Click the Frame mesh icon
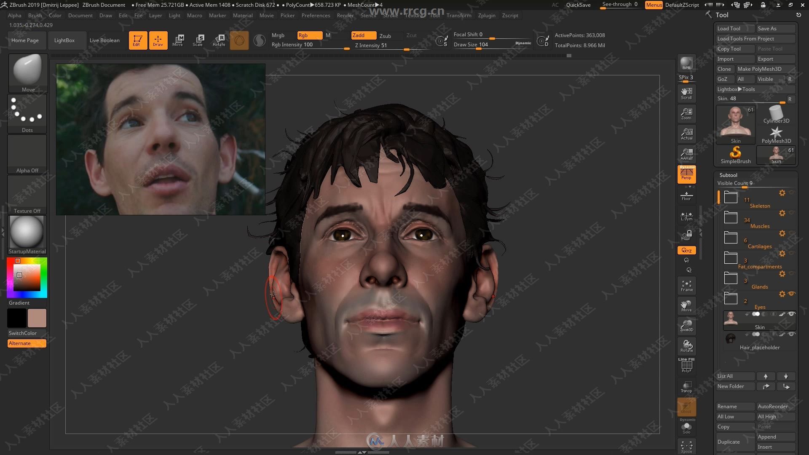 [x=686, y=286]
